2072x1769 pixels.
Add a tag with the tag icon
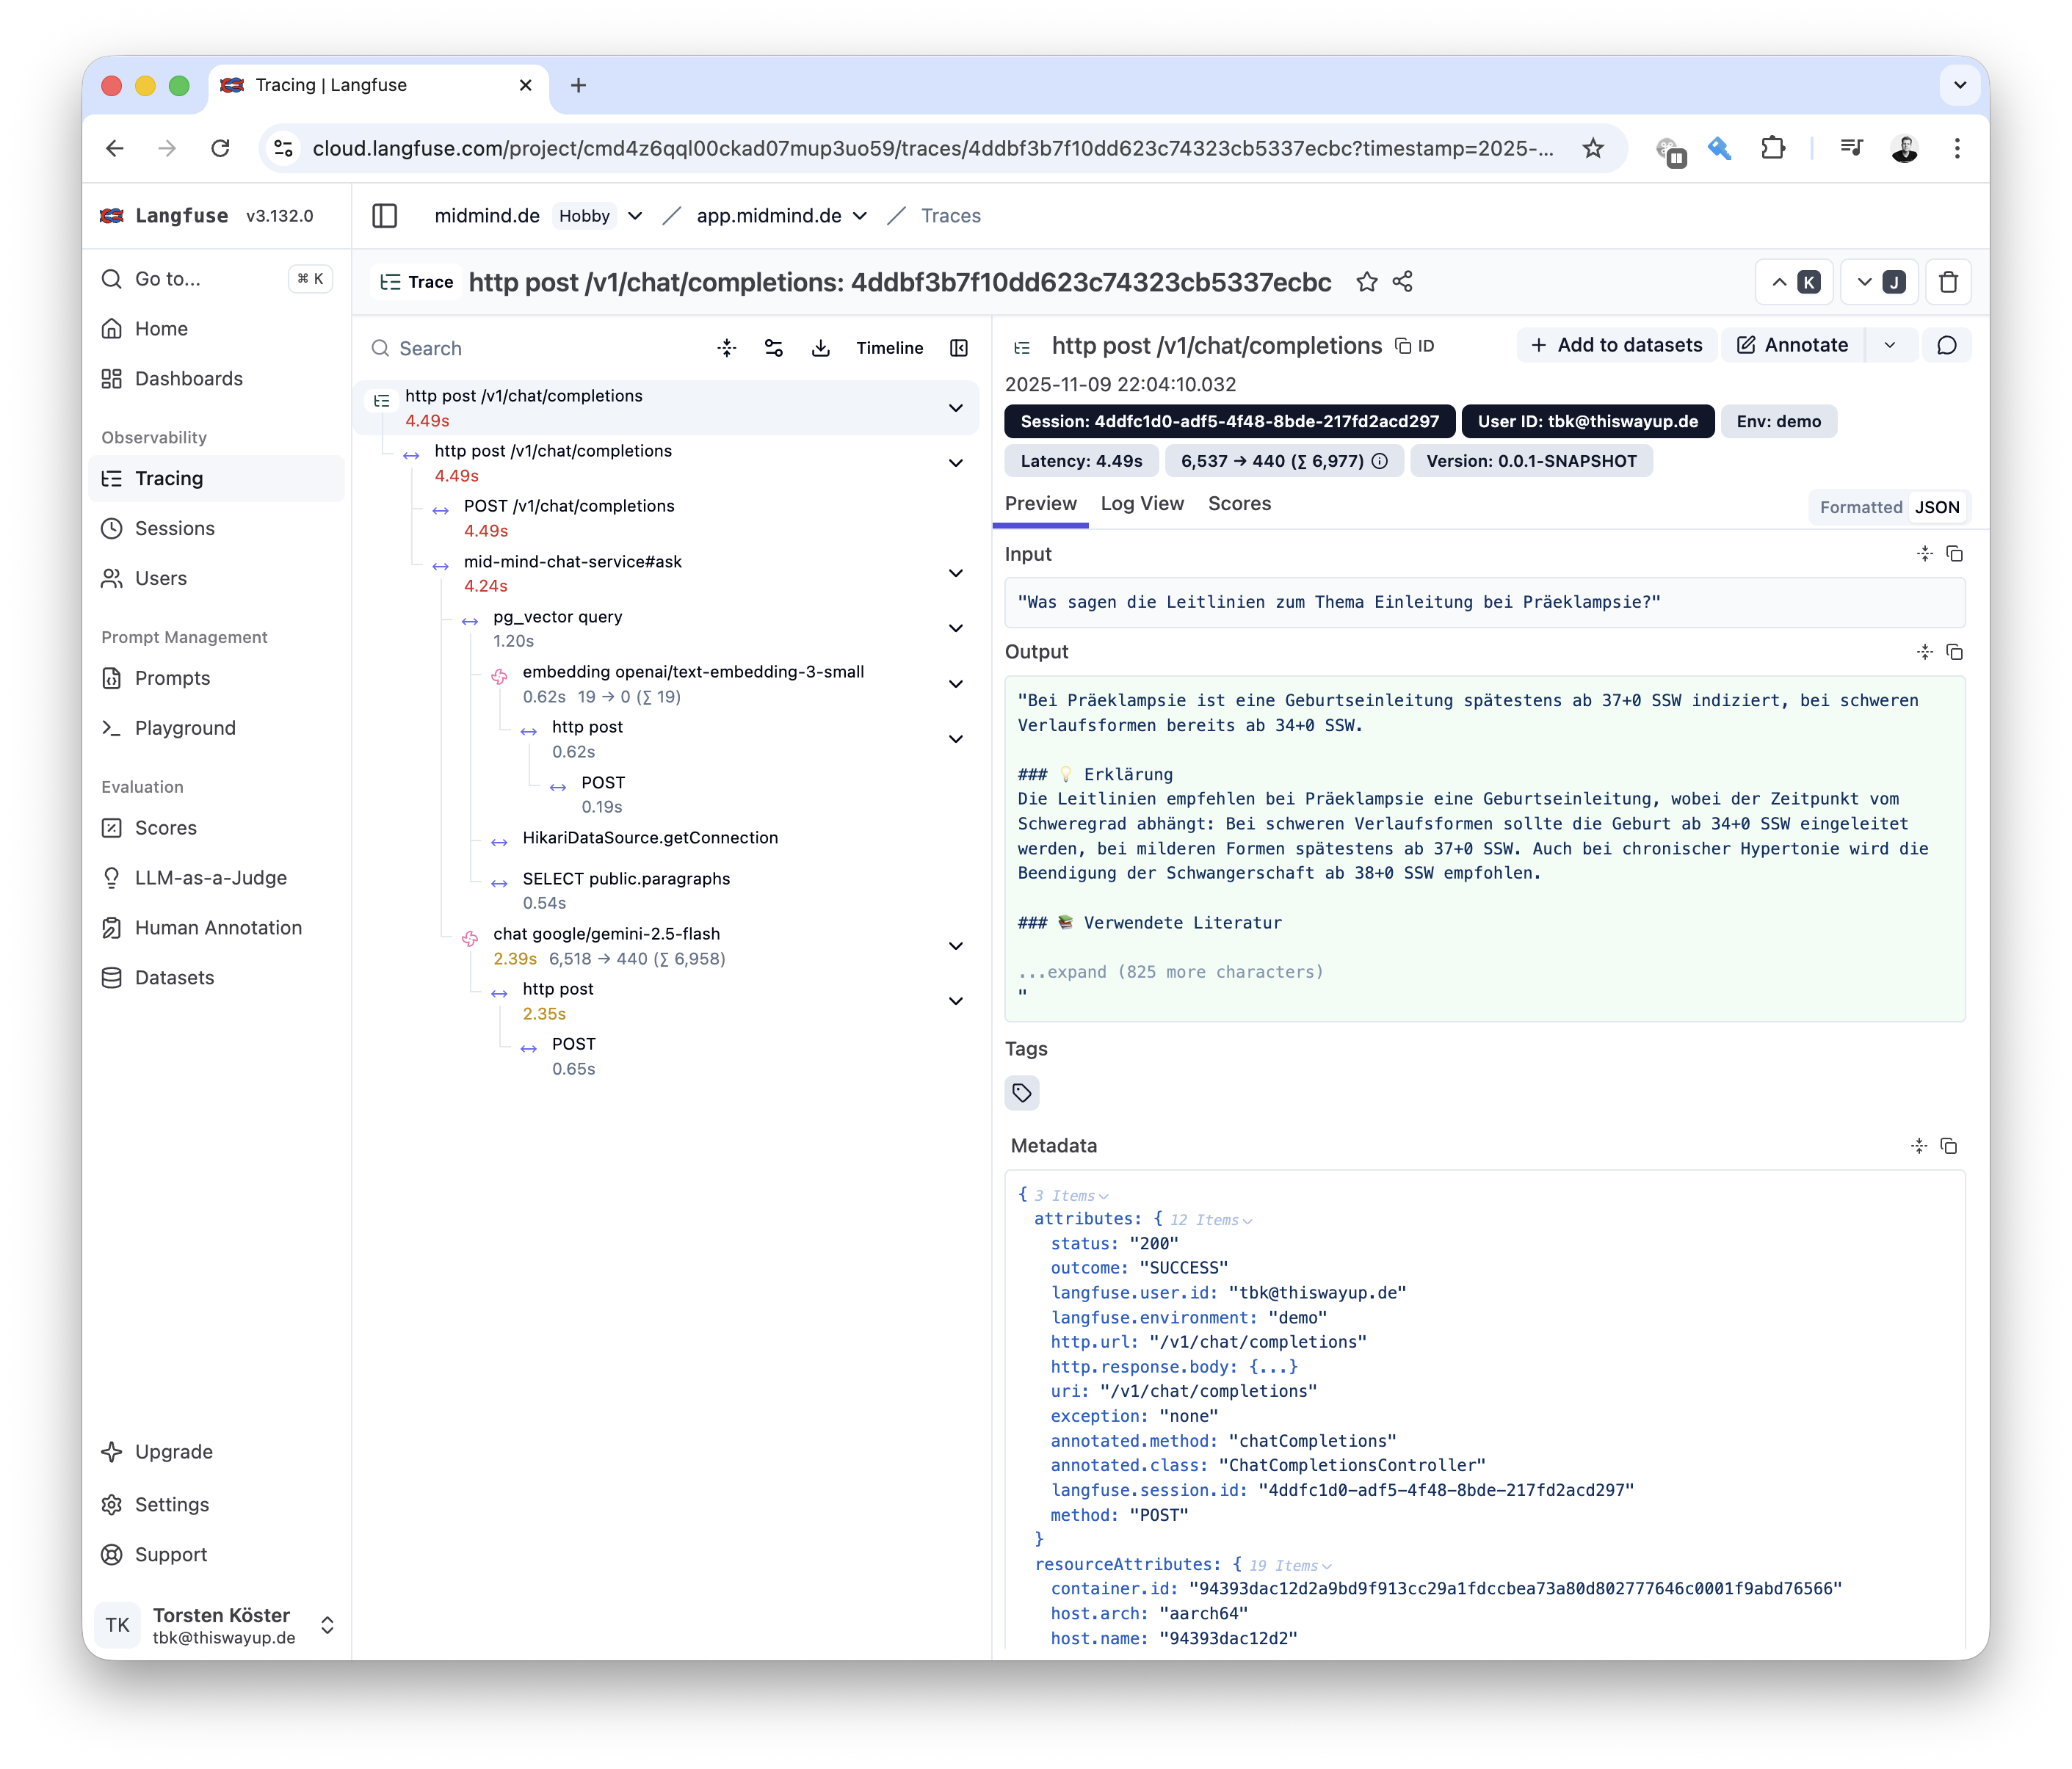[x=1021, y=1092]
